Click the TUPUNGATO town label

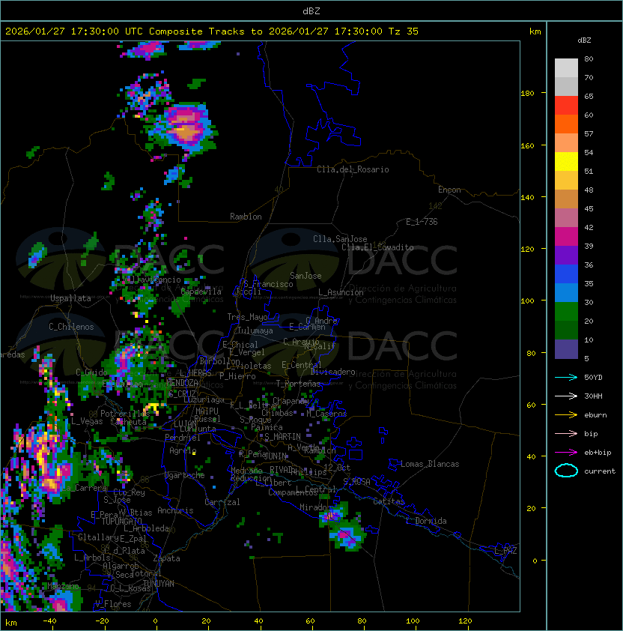tap(121, 521)
